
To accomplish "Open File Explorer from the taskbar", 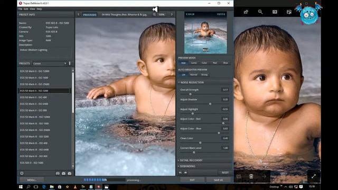I will pos(52,187).
